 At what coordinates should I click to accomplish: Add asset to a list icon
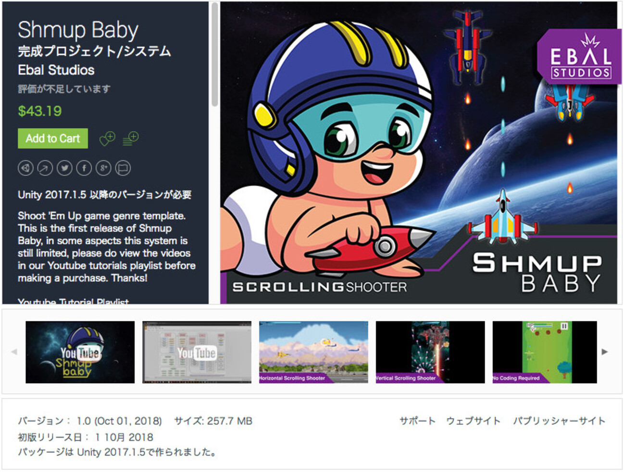tap(130, 139)
